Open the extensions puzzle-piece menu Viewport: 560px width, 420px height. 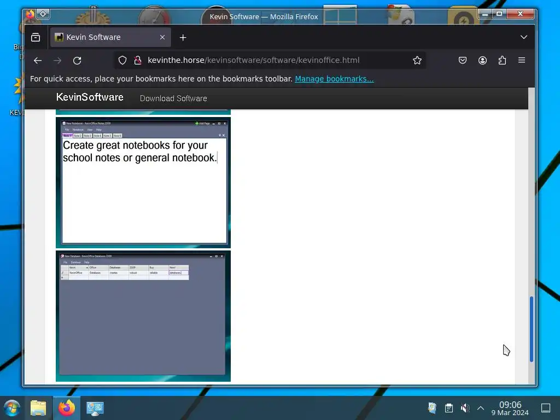(502, 60)
